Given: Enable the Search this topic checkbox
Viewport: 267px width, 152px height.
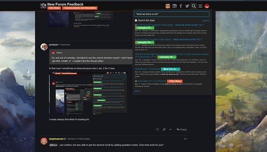Looking at the screenshot, I should 136,20.
